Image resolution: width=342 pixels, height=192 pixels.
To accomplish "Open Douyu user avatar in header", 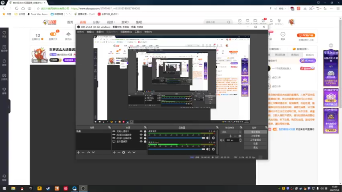I will tap(292, 22).
